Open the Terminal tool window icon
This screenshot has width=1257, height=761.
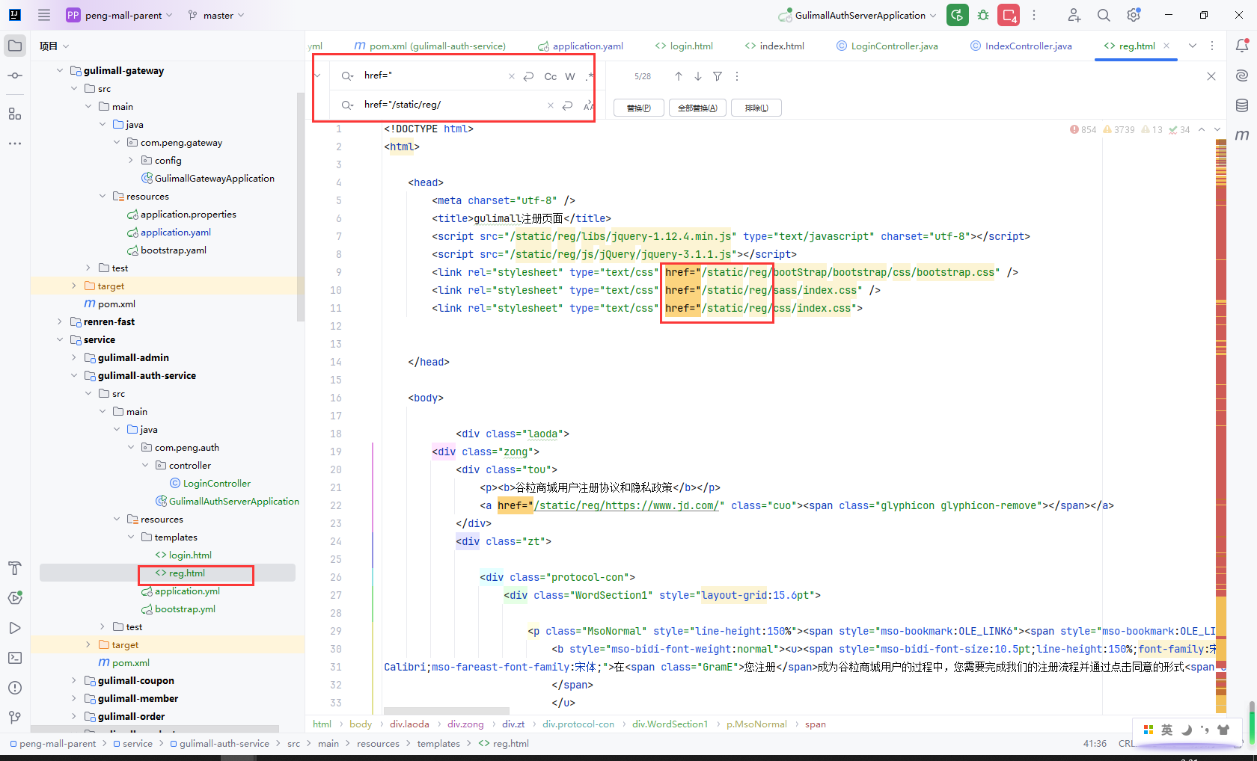(x=15, y=658)
